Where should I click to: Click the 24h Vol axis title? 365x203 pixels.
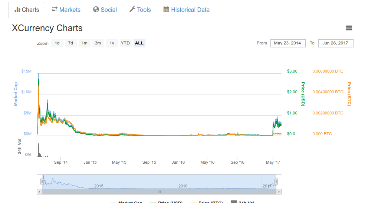pyautogui.click(x=19, y=146)
